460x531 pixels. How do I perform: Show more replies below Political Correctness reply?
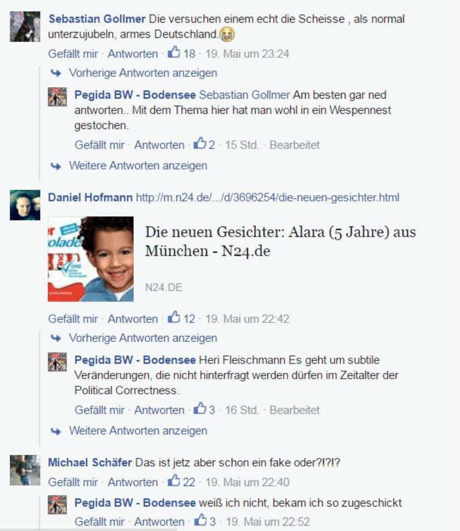(x=138, y=431)
